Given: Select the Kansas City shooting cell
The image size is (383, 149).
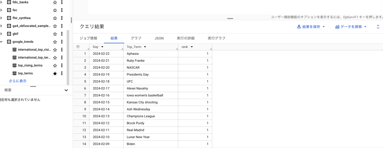Looking at the screenshot, I should coord(151,102).
